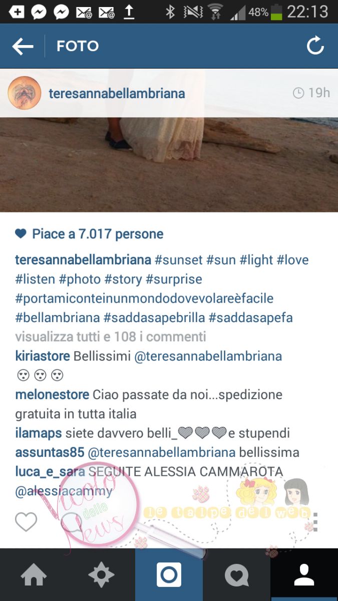Tap teresannabellambriana username in header
This screenshot has width=338, height=601.
click(116, 93)
